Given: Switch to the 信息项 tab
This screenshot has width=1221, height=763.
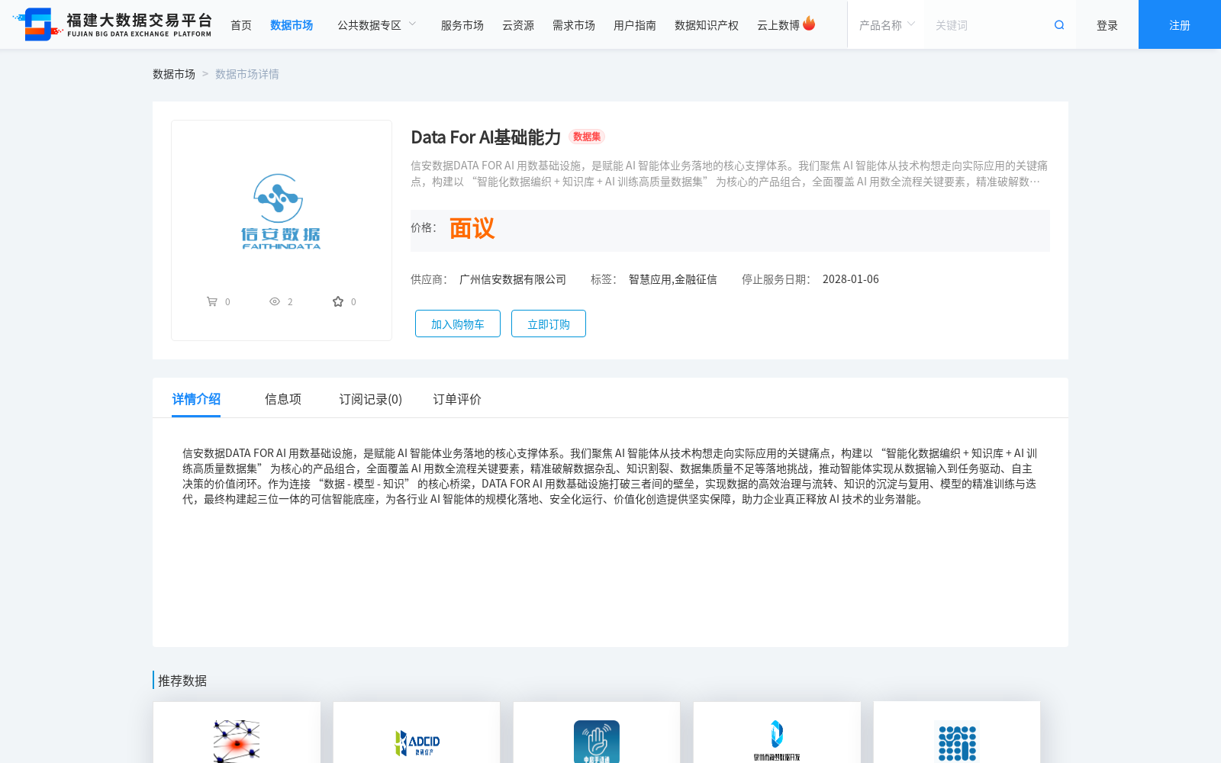Looking at the screenshot, I should click(x=283, y=399).
